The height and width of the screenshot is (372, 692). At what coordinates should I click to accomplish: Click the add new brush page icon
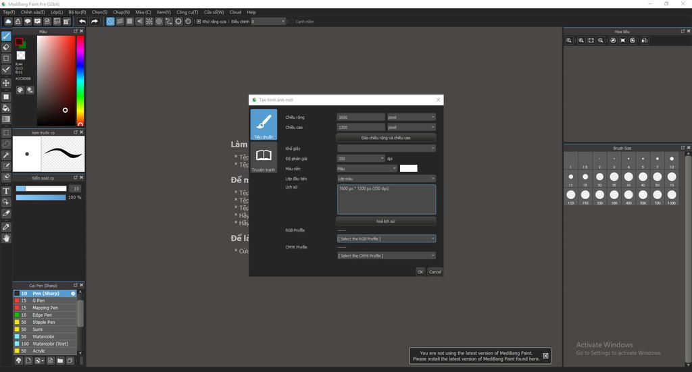coord(28,361)
